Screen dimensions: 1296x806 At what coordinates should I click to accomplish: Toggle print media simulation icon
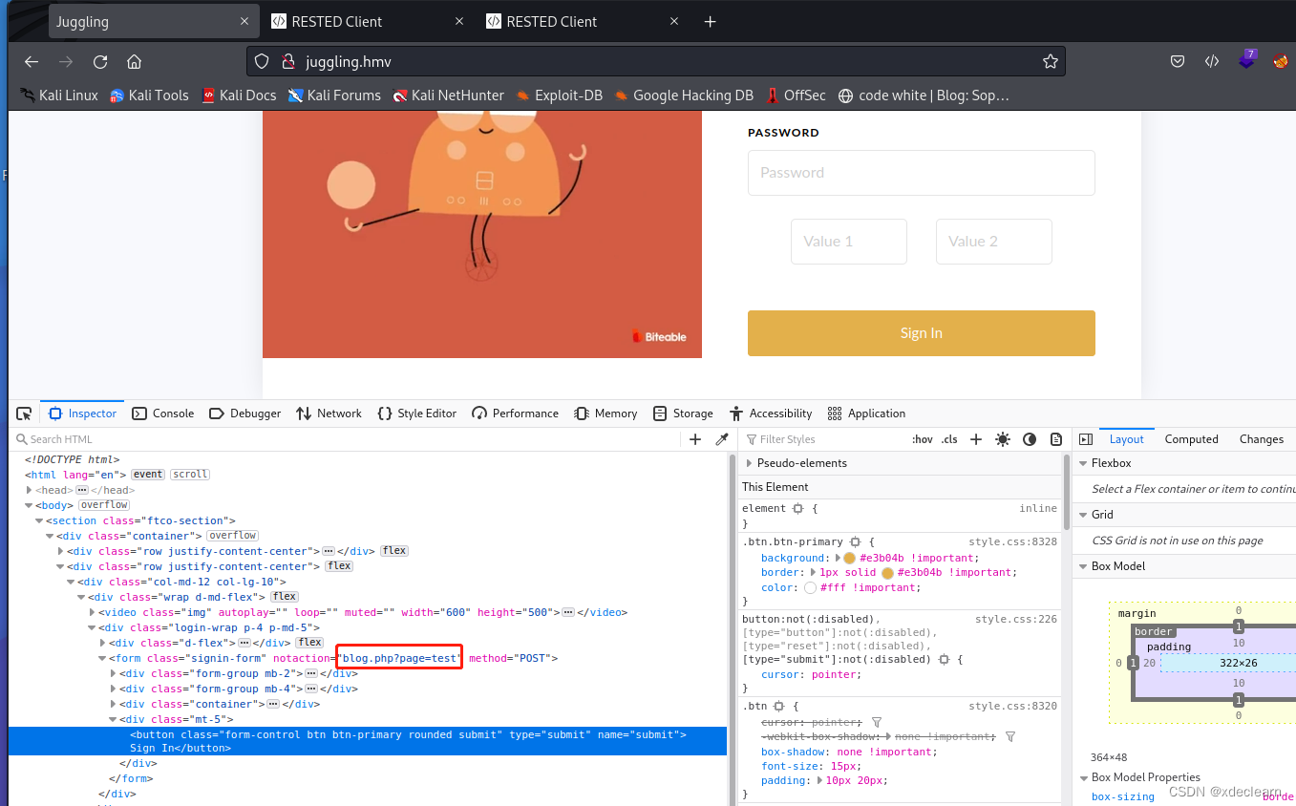[1056, 439]
